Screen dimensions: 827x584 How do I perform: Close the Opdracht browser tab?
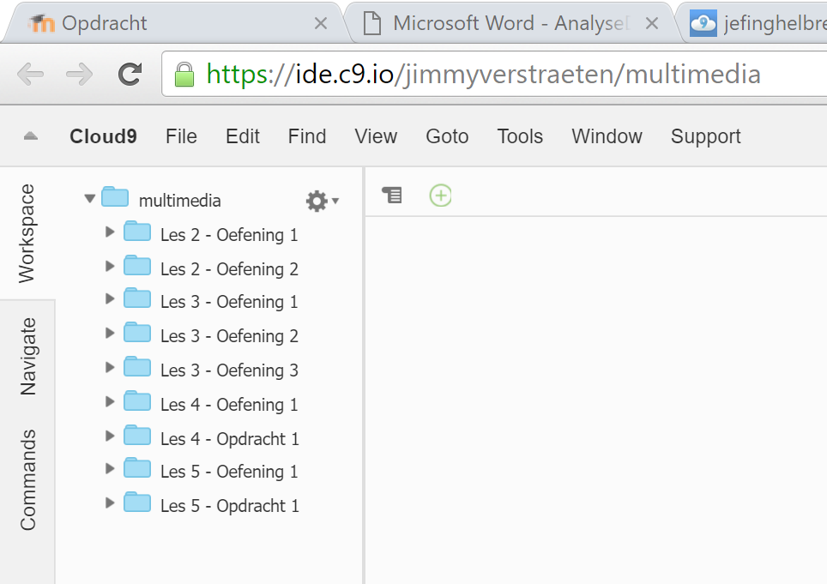pos(321,23)
